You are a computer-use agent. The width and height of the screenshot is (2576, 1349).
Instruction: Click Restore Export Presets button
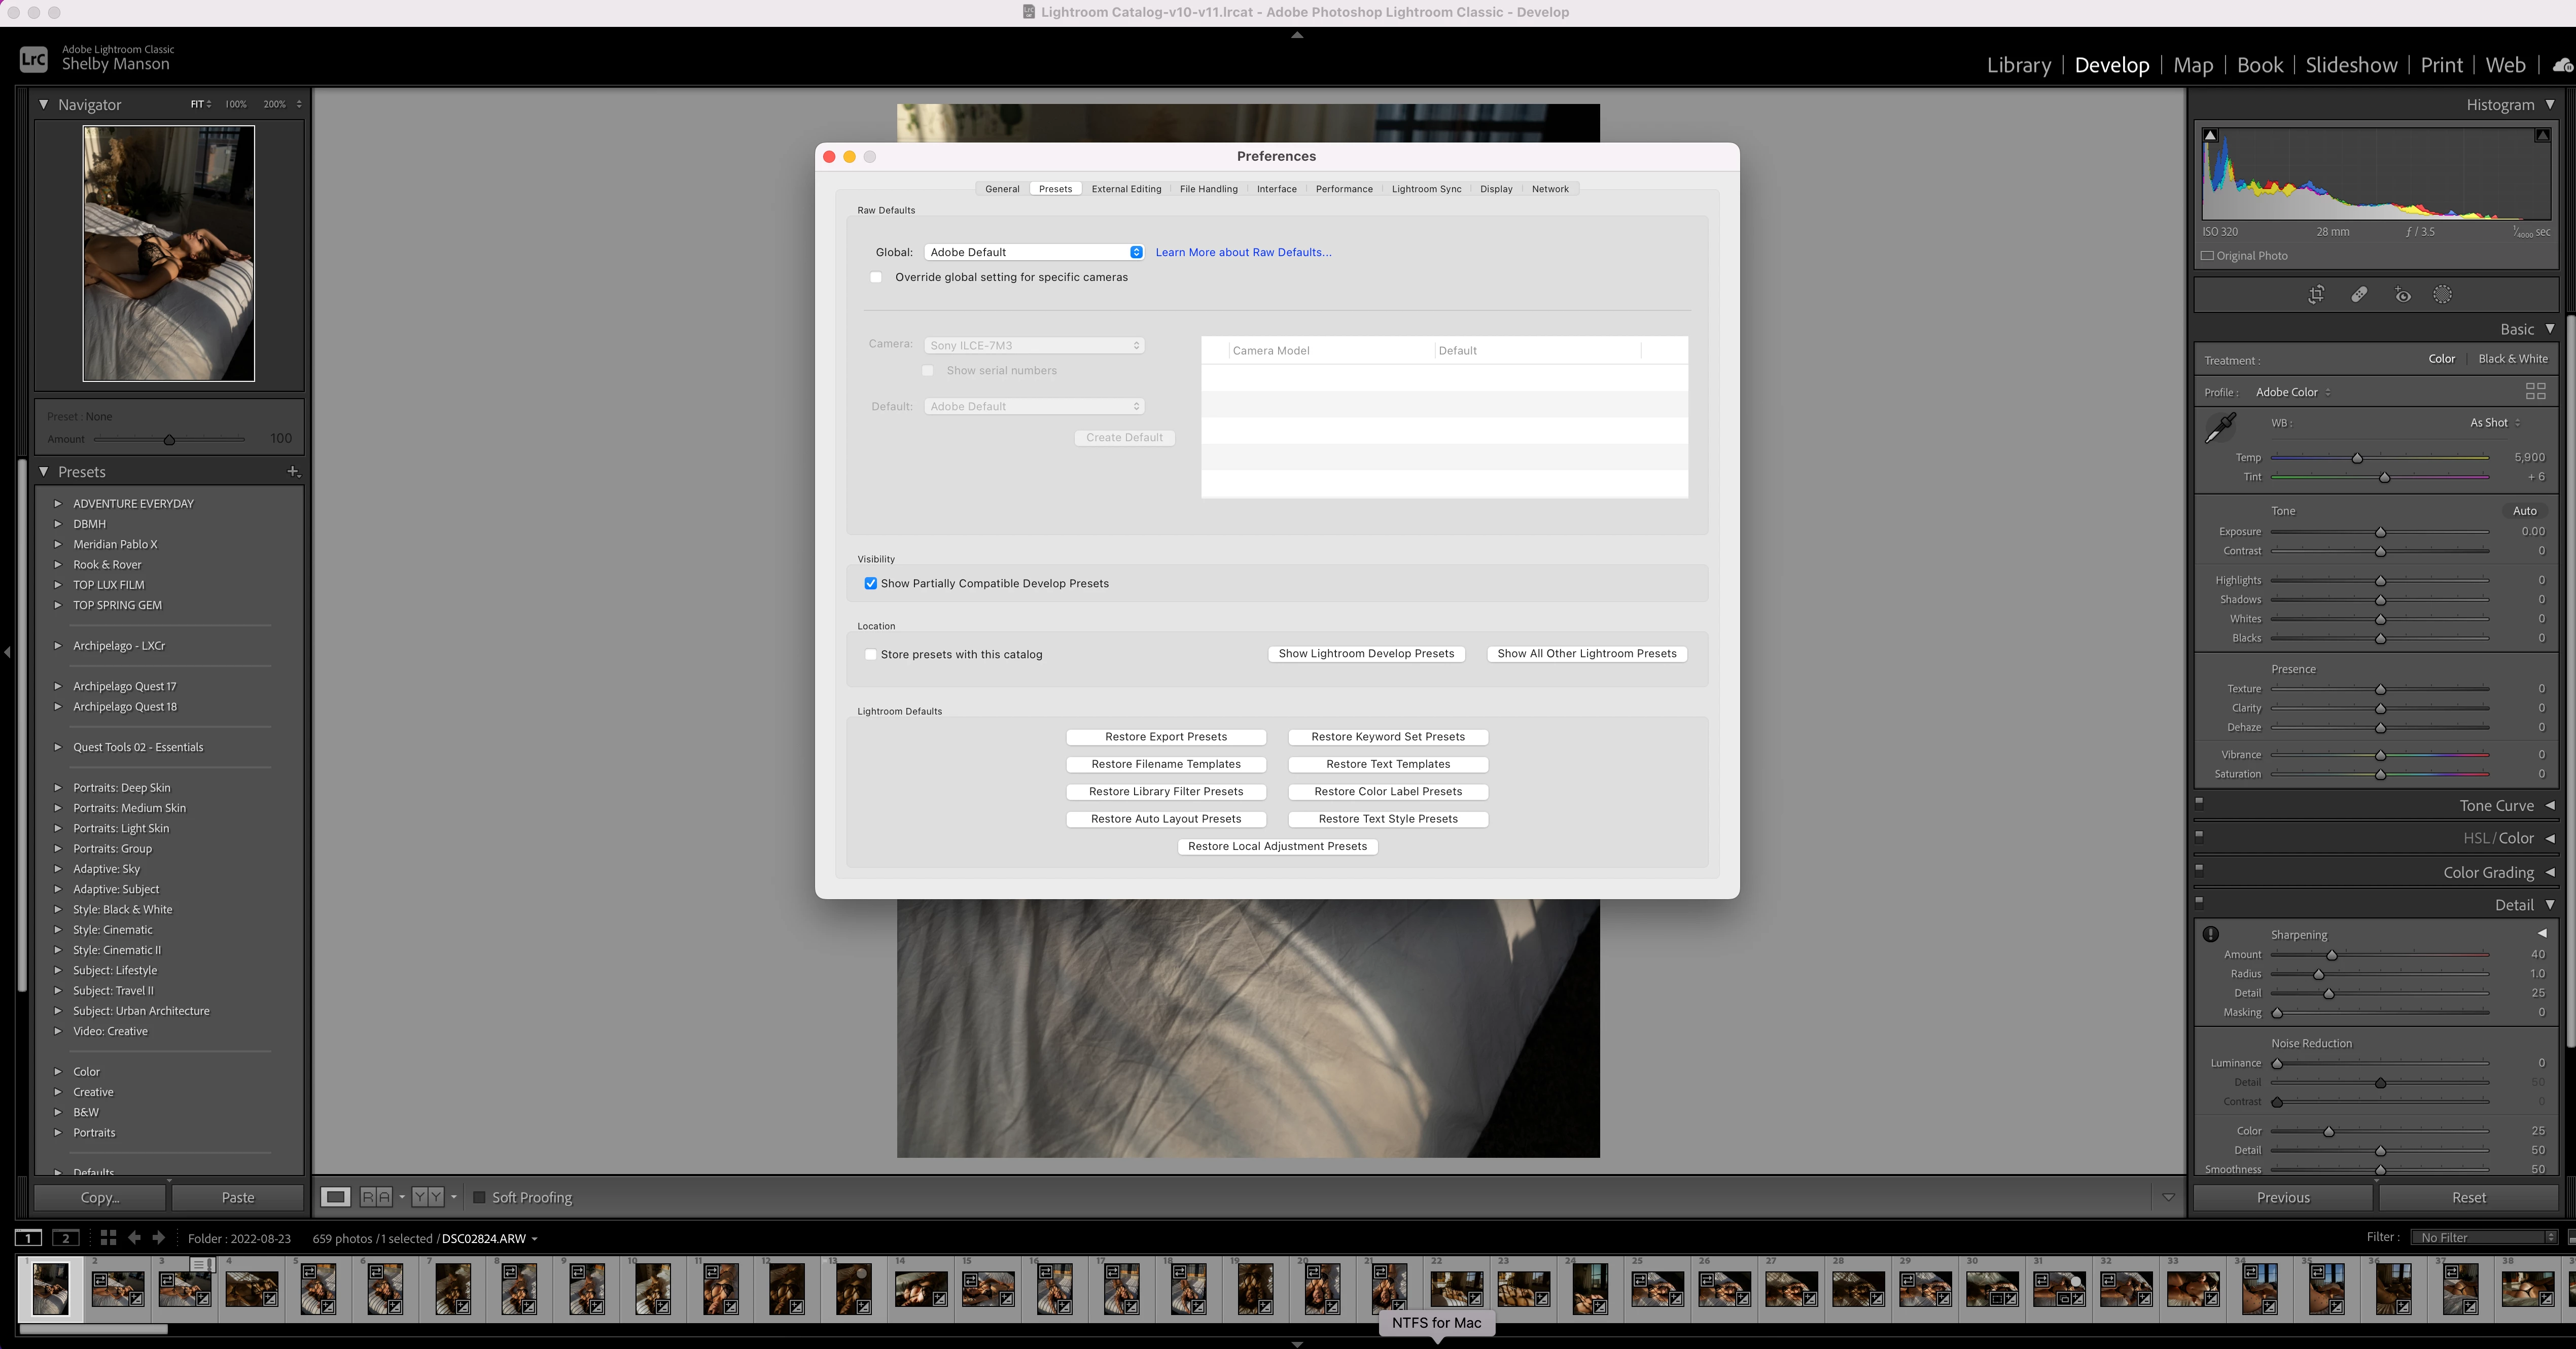pyautogui.click(x=1166, y=737)
